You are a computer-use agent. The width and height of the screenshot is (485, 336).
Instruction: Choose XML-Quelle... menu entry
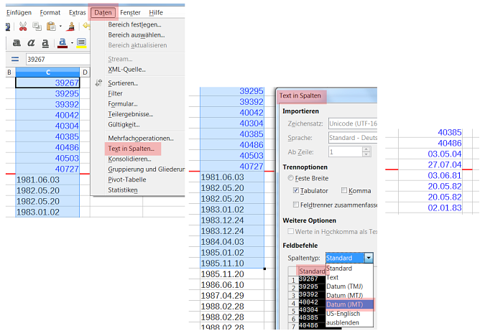[126, 70]
